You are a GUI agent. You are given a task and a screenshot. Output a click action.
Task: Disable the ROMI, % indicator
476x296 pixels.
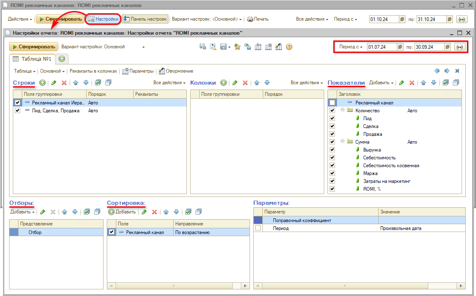click(x=332, y=189)
